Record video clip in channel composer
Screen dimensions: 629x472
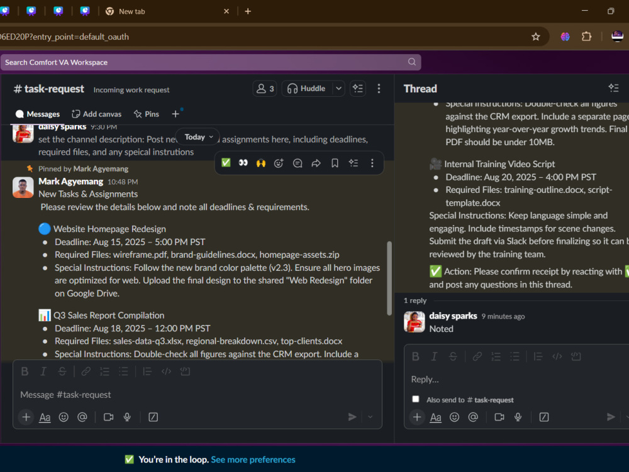pos(108,417)
